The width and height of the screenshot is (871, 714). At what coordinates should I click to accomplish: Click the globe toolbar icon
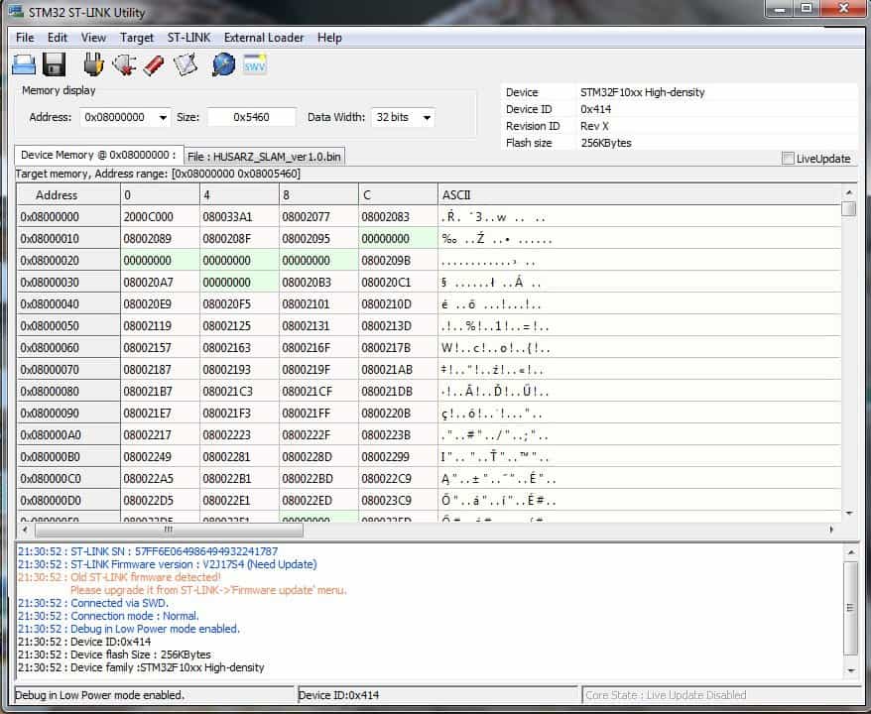223,65
